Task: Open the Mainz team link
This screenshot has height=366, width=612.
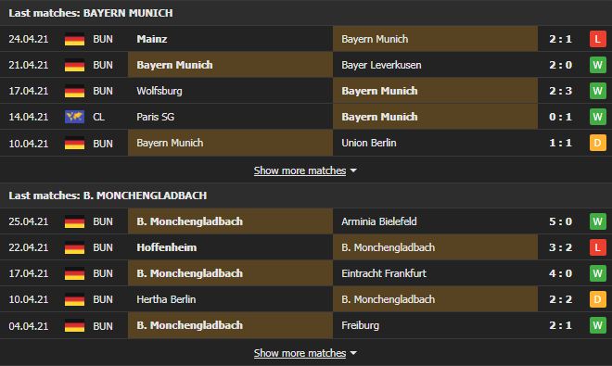Action: [x=152, y=39]
